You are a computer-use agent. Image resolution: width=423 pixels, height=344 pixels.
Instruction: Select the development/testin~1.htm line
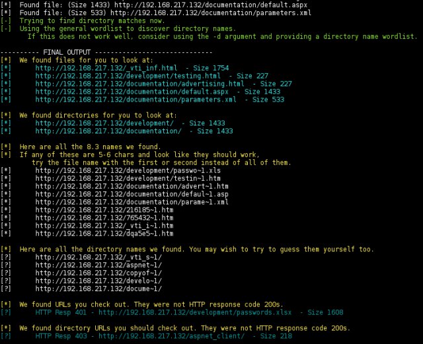pos(128,178)
